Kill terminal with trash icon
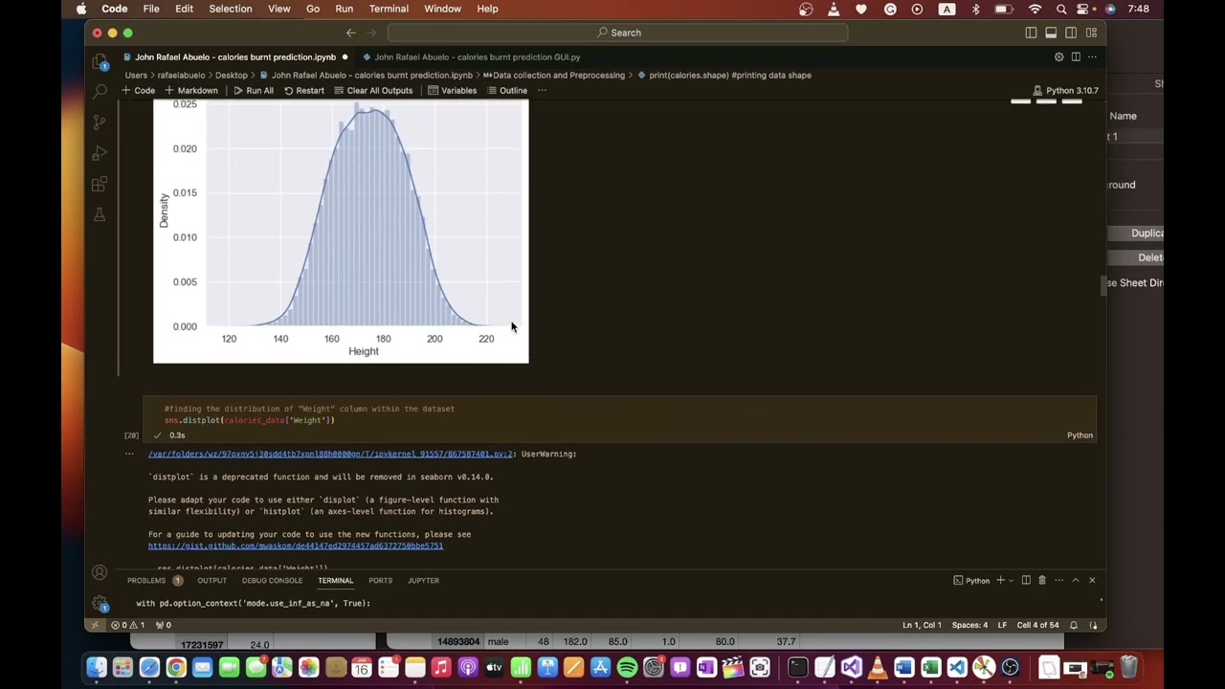 pos(1042,580)
